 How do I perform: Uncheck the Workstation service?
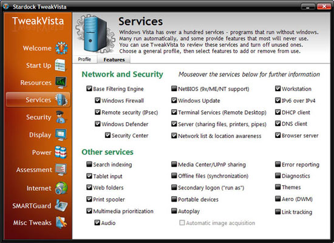278,89
